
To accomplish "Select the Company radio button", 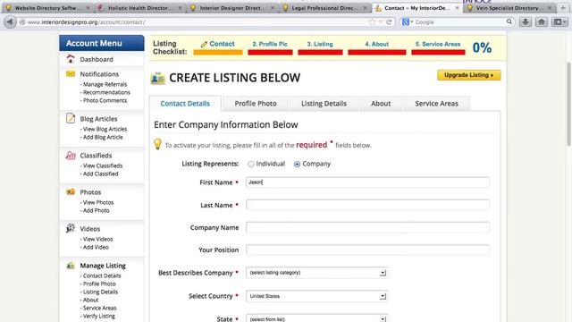I will coord(297,164).
